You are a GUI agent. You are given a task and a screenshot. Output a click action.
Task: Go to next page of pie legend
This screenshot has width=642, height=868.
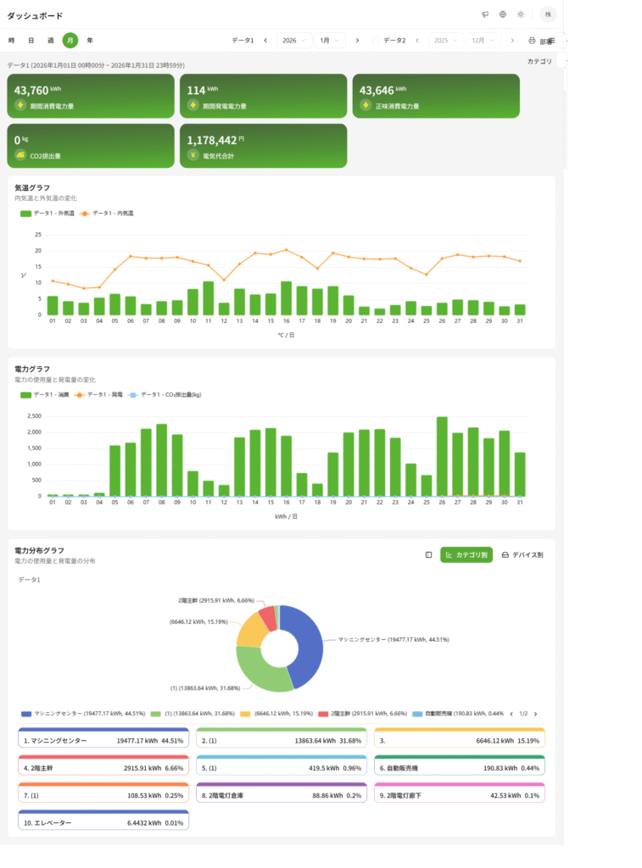coord(535,714)
